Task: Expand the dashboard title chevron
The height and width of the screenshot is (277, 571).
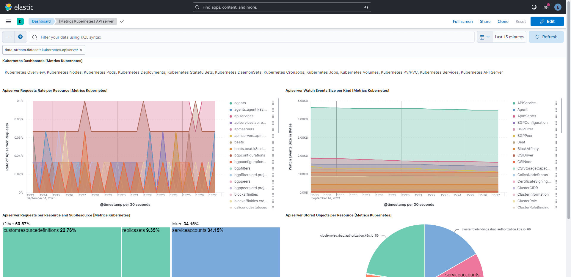Action: [122, 21]
